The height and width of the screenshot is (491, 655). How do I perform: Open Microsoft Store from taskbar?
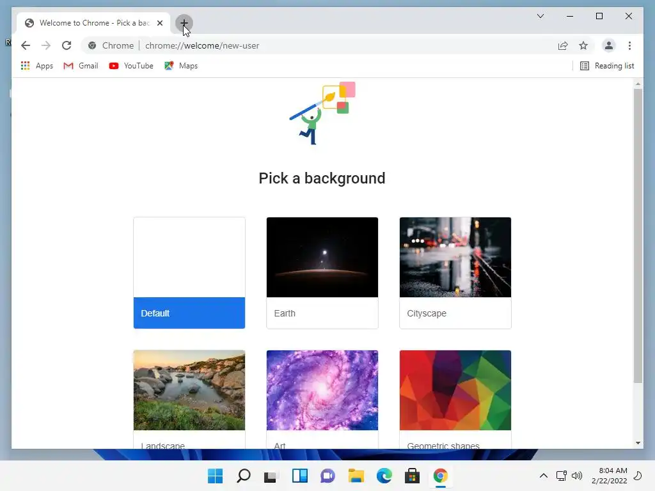point(412,476)
